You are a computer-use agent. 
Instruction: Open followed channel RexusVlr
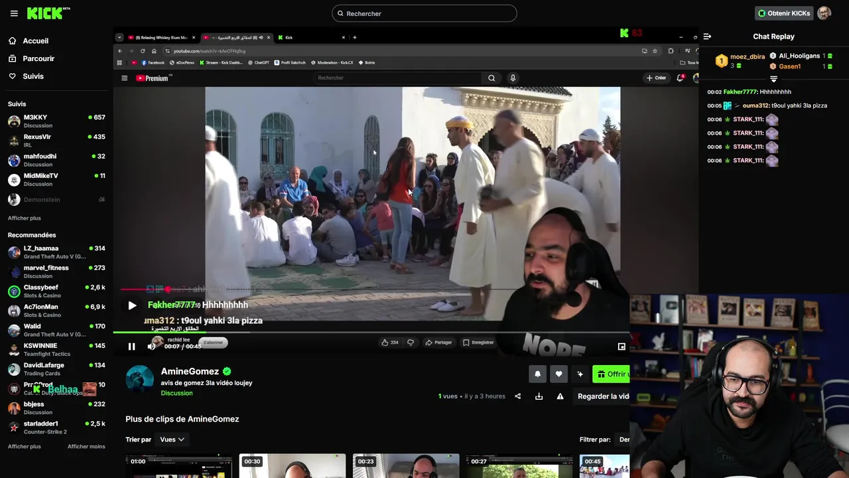pos(56,141)
